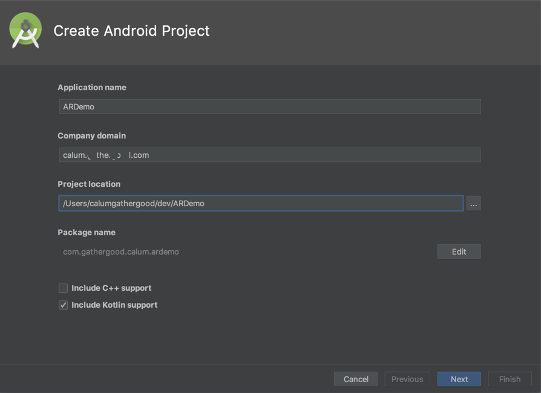Uncheck the Include Kotlin support checkbox
Image resolution: width=541 pixels, height=393 pixels.
[x=63, y=305]
